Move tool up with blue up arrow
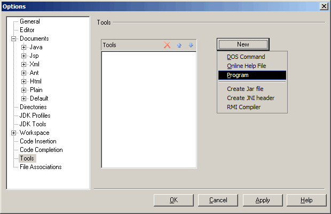The width and height of the screenshot is (331, 214). [x=179, y=45]
